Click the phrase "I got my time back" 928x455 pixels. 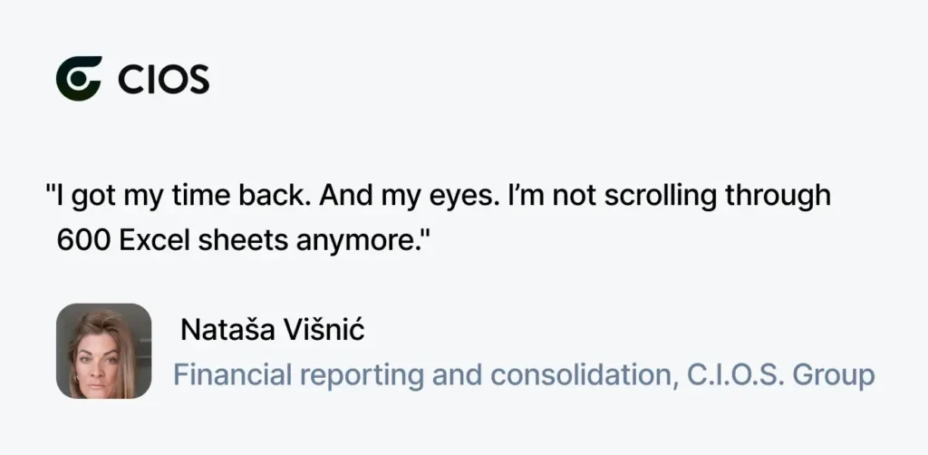coord(179,197)
